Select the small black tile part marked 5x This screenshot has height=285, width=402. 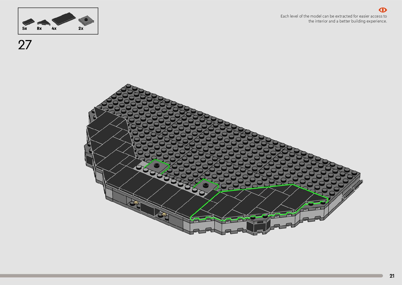tap(28, 21)
